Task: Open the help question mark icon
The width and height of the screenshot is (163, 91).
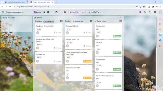Action: click(x=150, y=12)
